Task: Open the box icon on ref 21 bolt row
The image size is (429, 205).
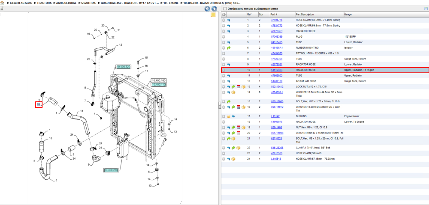Action: [x=233, y=139]
